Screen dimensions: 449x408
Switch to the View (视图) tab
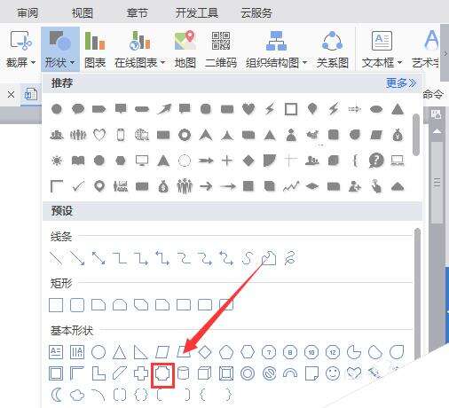(x=83, y=13)
